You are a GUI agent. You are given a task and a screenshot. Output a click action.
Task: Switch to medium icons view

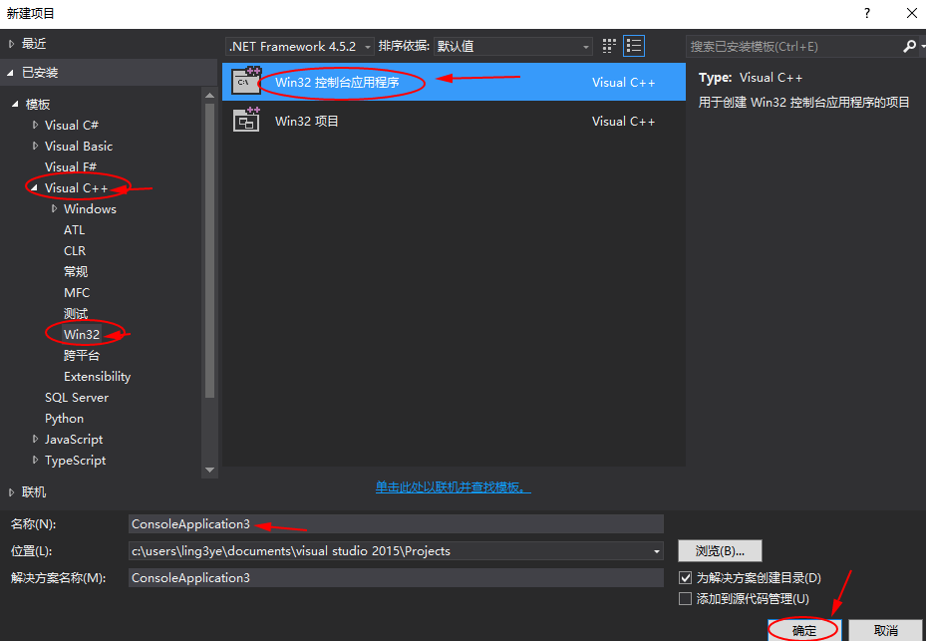609,46
